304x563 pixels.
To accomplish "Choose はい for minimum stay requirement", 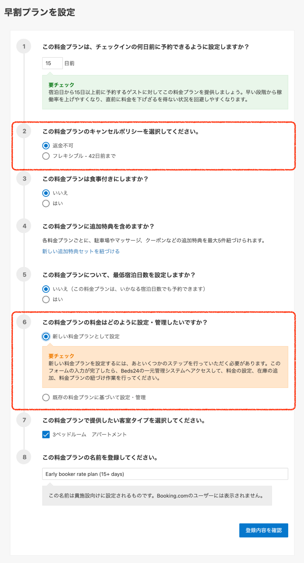I will pyautogui.click(x=46, y=299).
